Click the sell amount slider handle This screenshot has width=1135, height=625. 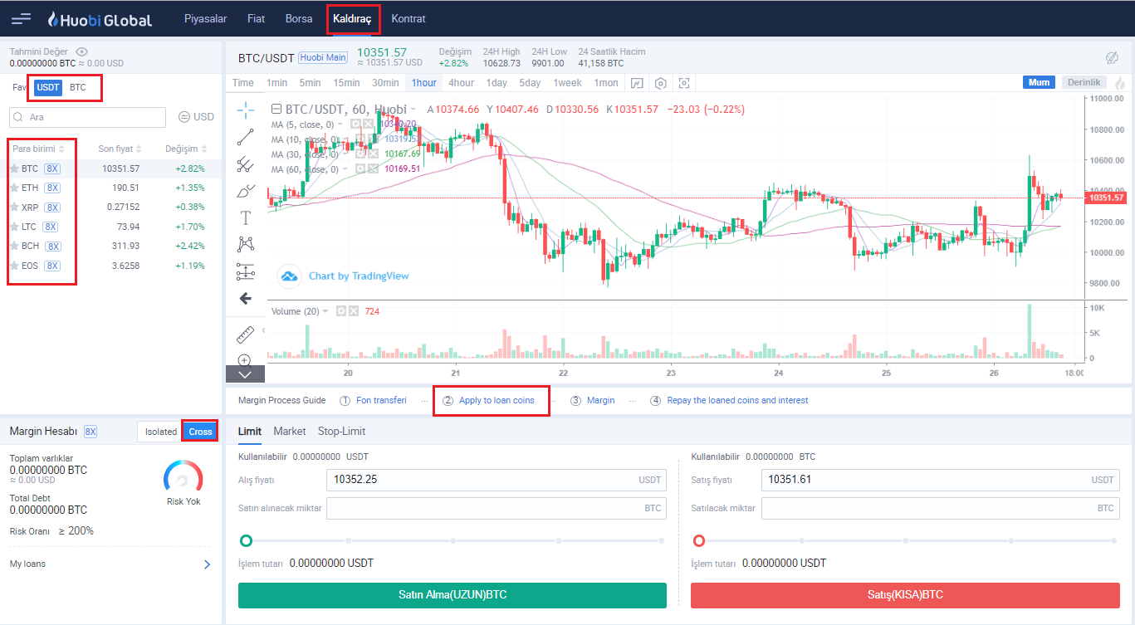tap(699, 540)
